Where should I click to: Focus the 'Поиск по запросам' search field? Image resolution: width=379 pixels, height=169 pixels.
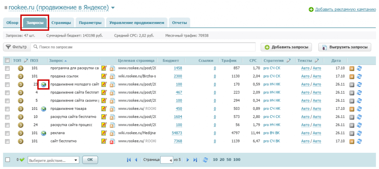[x=143, y=47]
